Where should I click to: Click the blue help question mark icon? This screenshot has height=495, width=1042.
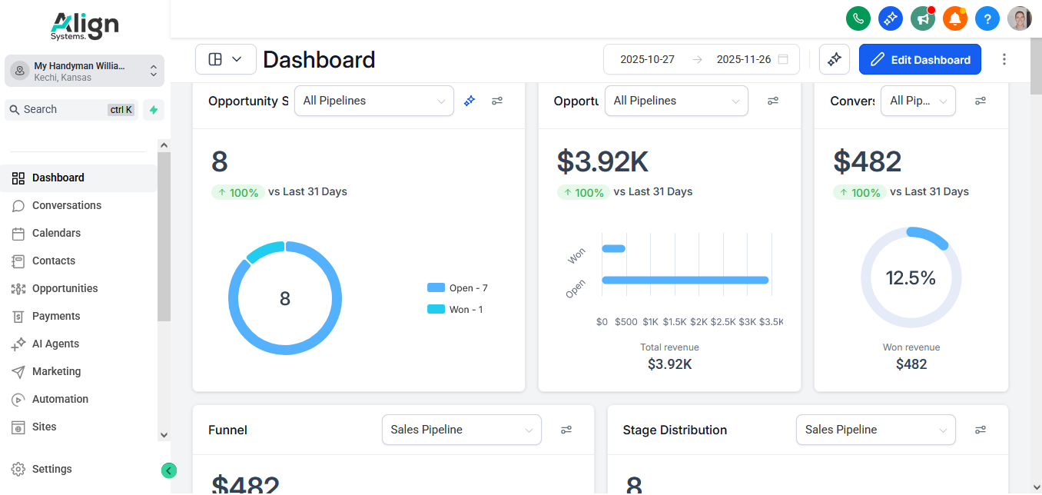pyautogui.click(x=987, y=18)
